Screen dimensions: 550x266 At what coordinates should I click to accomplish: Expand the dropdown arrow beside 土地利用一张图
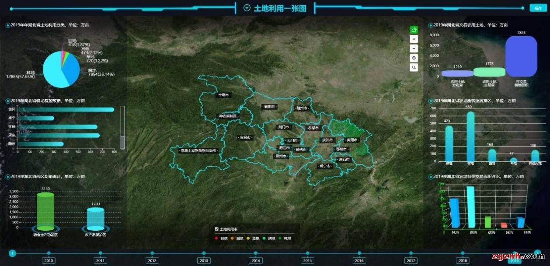click(x=247, y=8)
